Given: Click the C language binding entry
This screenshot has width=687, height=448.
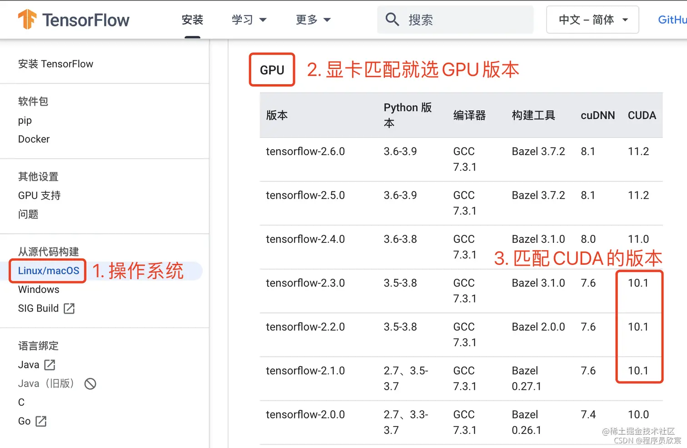Looking at the screenshot, I should click(x=21, y=402).
